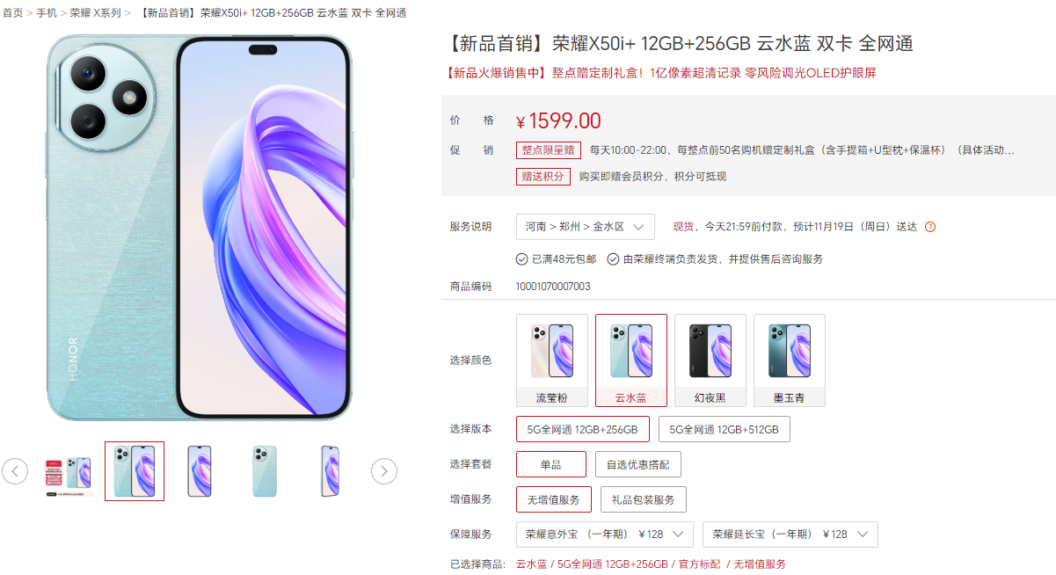Open 荣耀 X系列 breadcrumb link
The height and width of the screenshot is (575, 1056).
click(96, 13)
